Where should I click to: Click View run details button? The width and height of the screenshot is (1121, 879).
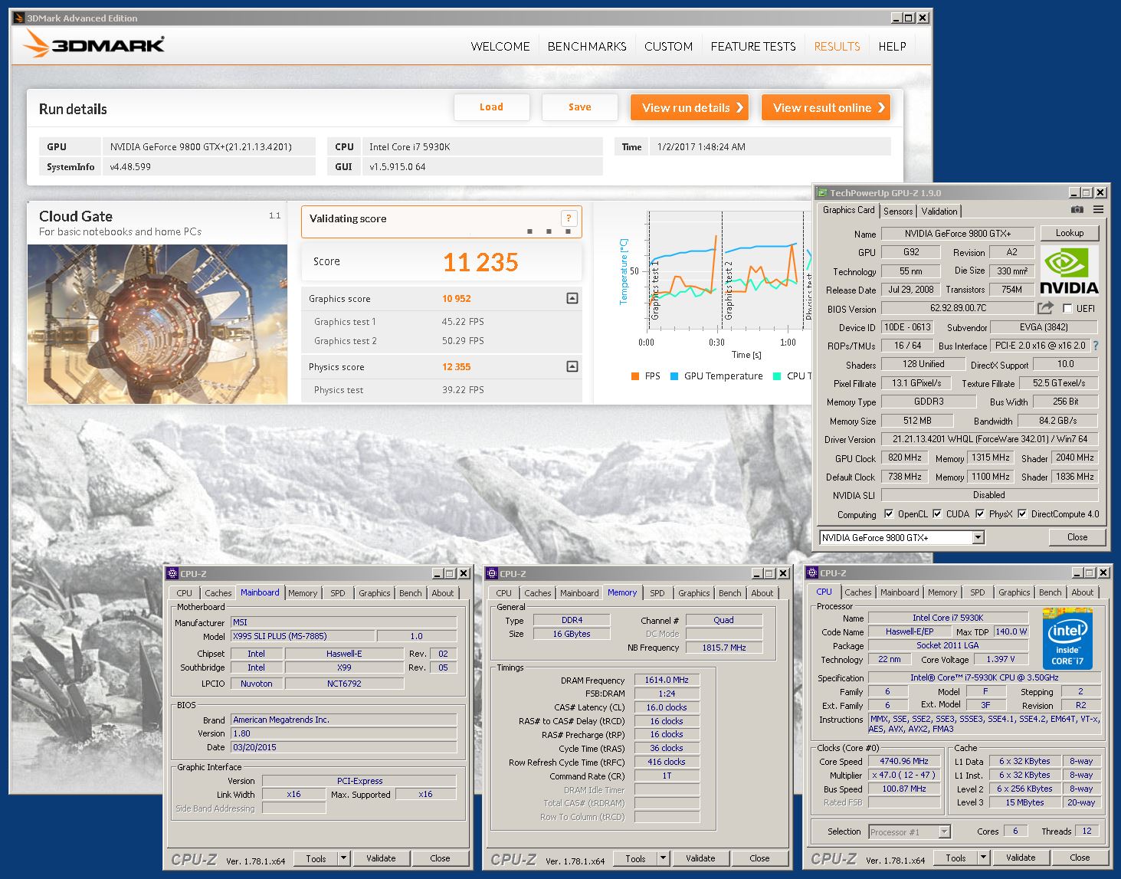point(690,107)
